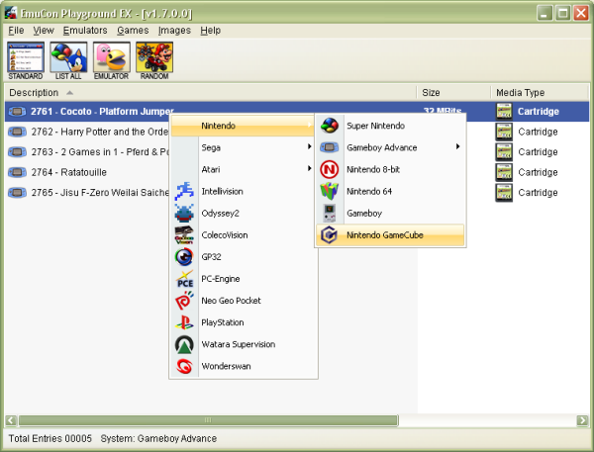This screenshot has width=594, height=452.
Task: Open the Games menu
Action: click(x=133, y=31)
